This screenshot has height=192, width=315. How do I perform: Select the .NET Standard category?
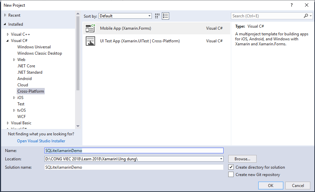point(30,72)
